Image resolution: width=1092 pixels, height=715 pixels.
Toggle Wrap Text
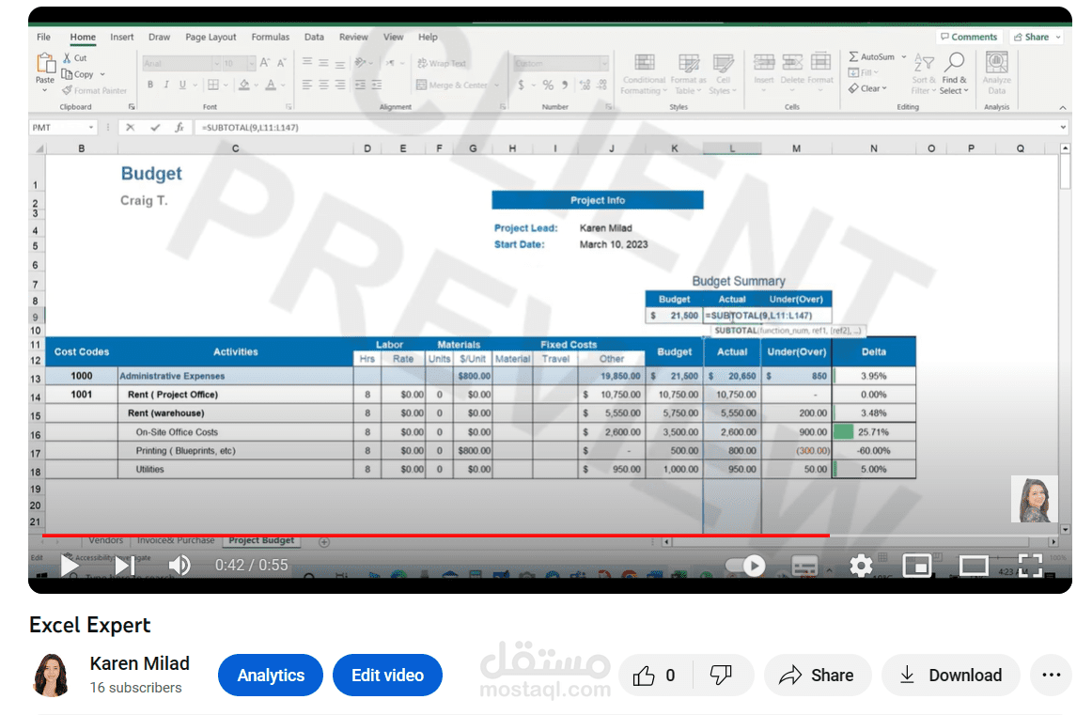pos(442,63)
